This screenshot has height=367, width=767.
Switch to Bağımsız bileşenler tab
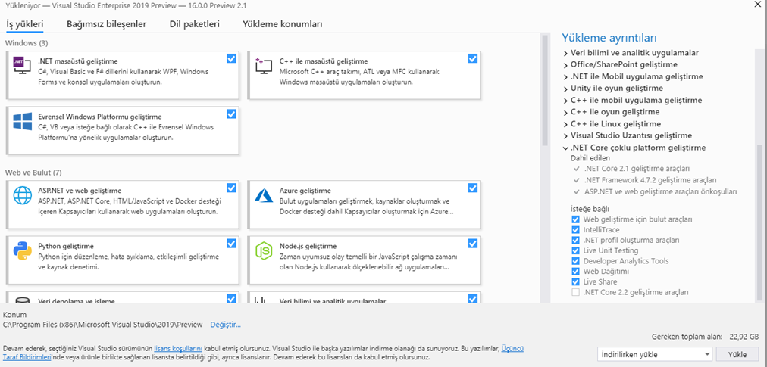[x=106, y=24]
